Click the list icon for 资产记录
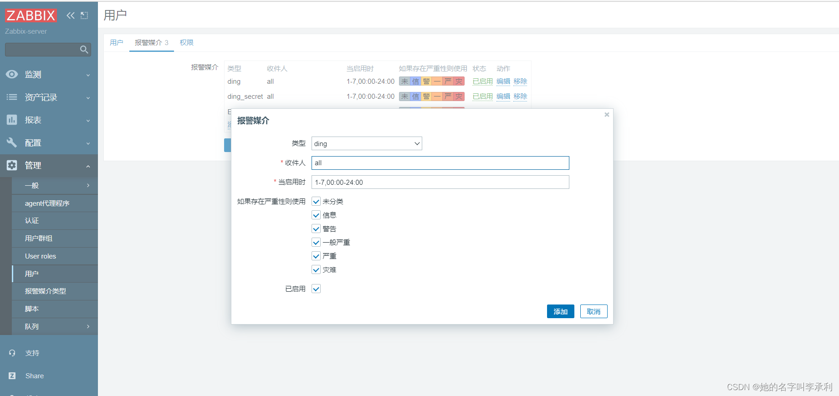Viewport: 839px width, 396px height. [12, 97]
